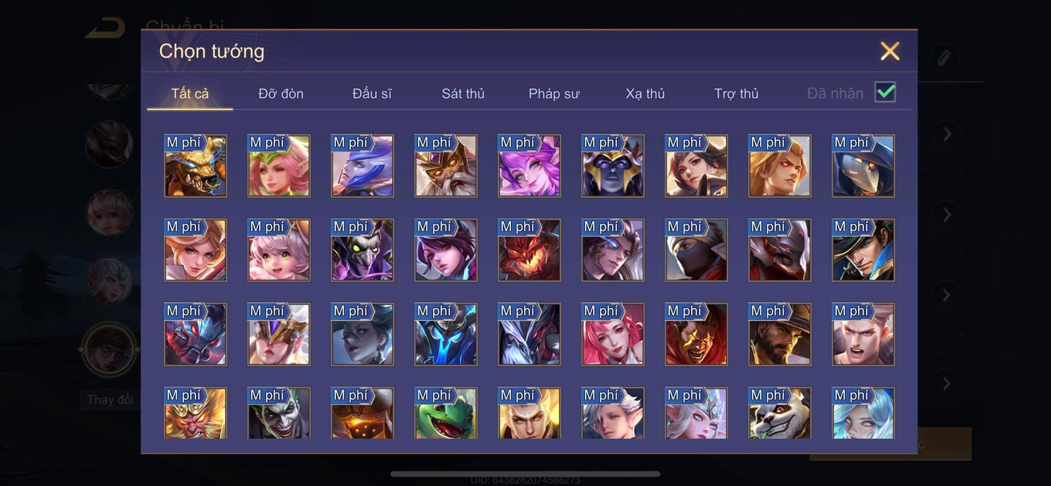Filter heroes by Xạ thủ
This screenshot has height=486, width=1051.
pyautogui.click(x=645, y=94)
